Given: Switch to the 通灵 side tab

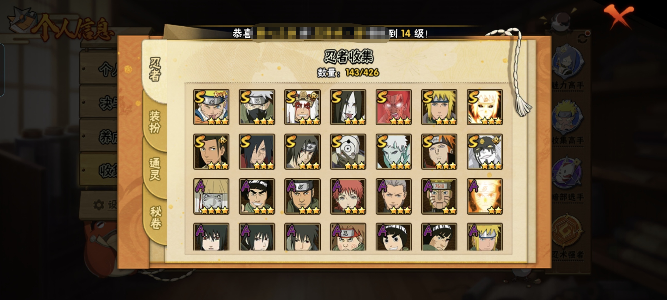Looking at the screenshot, I should [x=155, y=169].
